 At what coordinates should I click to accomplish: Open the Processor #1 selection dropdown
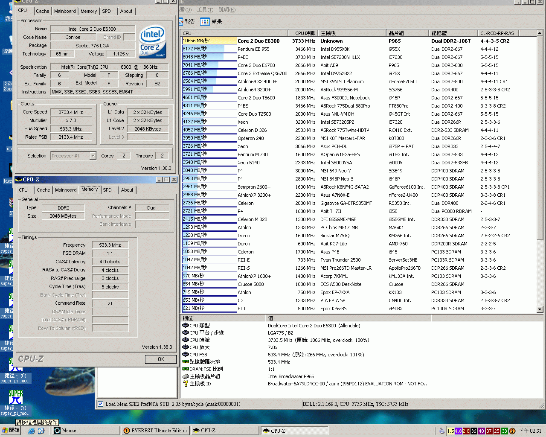(93, 156)
